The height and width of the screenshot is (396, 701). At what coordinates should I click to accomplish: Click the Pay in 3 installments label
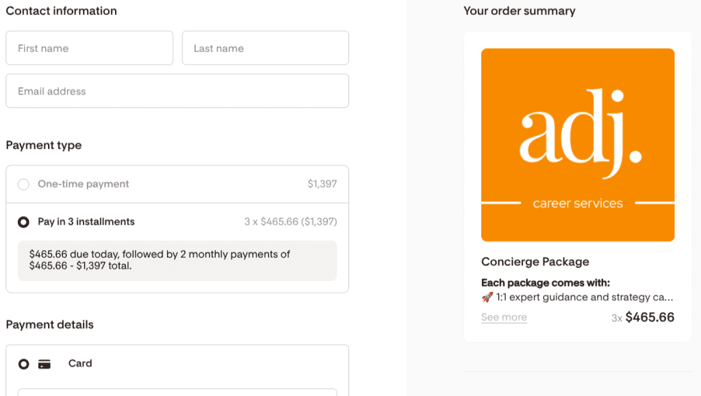tap(86, 222)
